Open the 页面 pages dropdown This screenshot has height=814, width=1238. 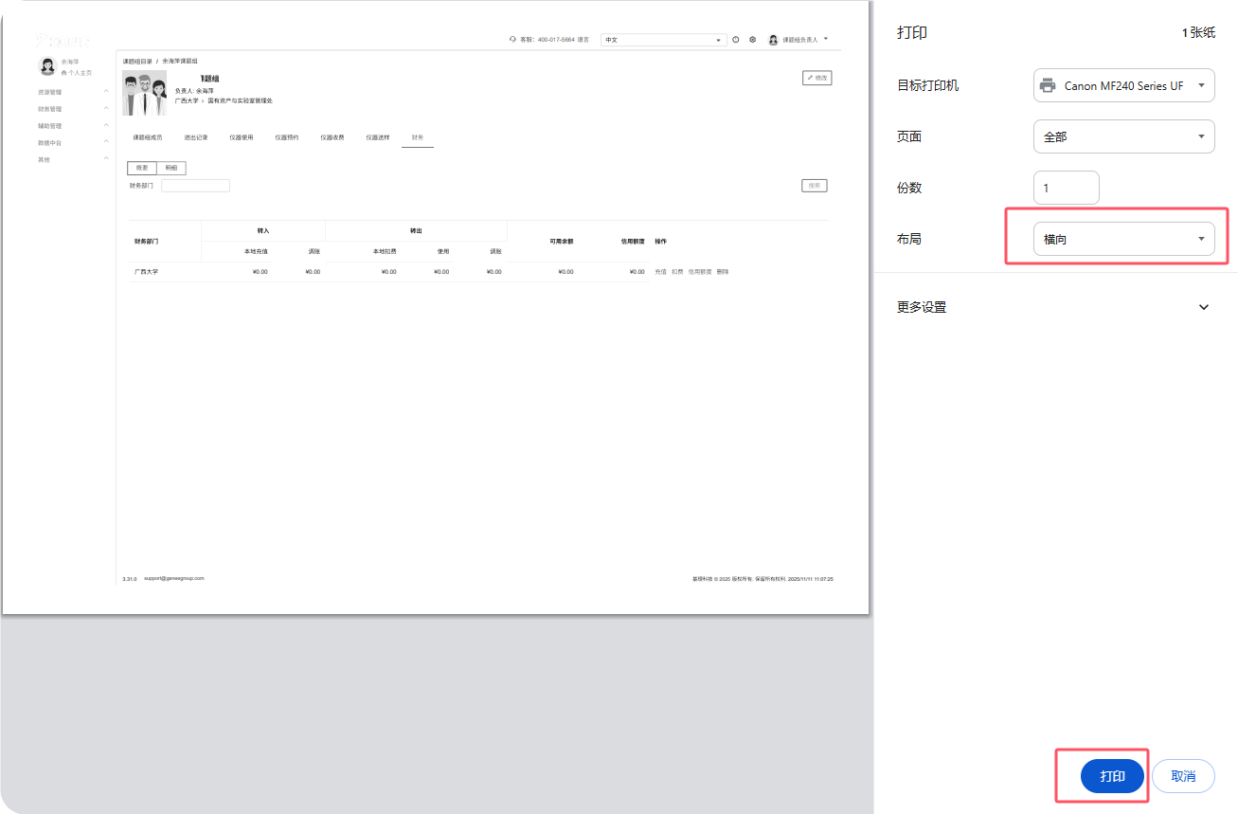click(1123, 136)
